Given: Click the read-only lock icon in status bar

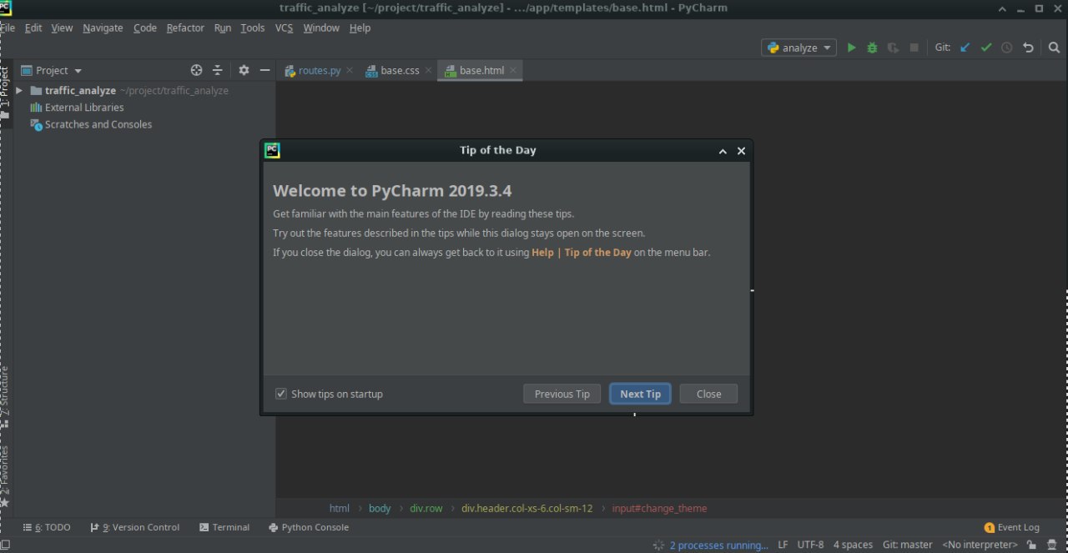Looking at the screenshot, I should [x=1032, y=545].
